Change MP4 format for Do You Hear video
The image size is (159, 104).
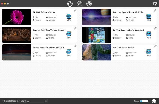click(149, 35)
